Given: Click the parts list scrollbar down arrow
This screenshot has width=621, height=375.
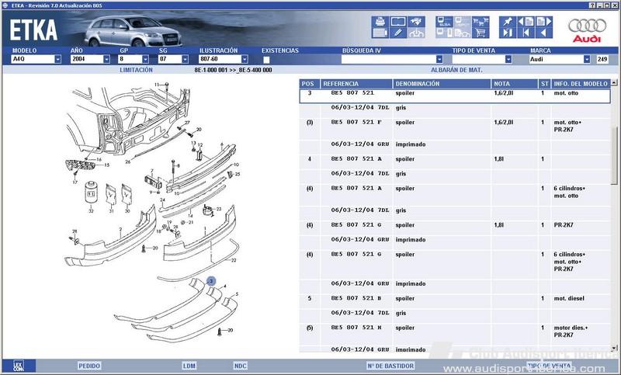Looking at the screenshot, I should tap(614, 348).
